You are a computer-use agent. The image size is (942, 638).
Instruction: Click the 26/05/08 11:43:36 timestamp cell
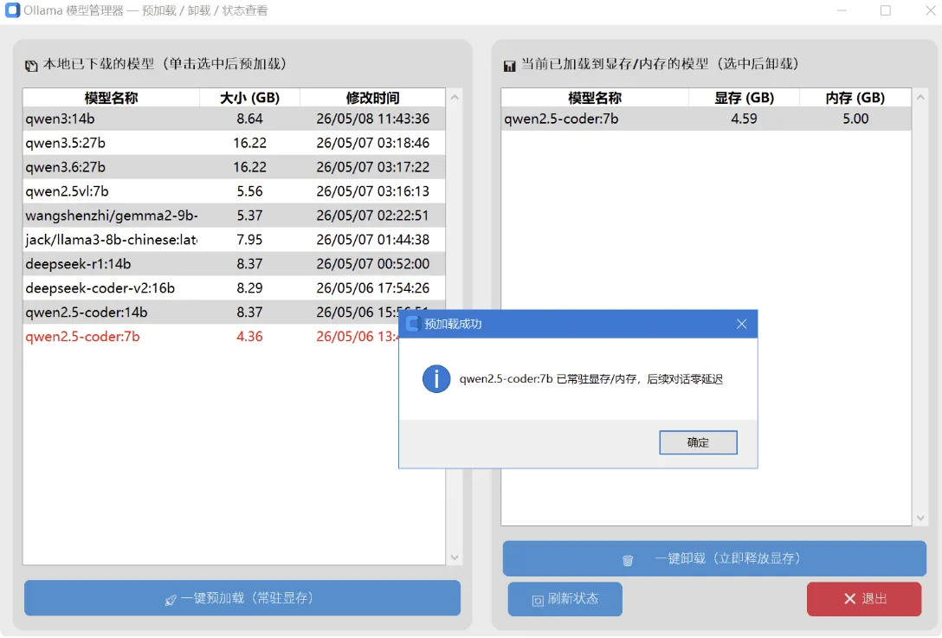point(372,119)
